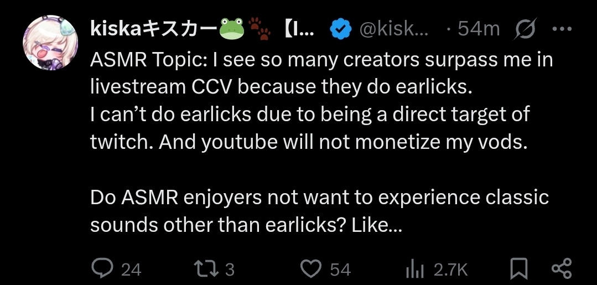Click the 24 replies count
597x285 pixels.
point(131,270)
